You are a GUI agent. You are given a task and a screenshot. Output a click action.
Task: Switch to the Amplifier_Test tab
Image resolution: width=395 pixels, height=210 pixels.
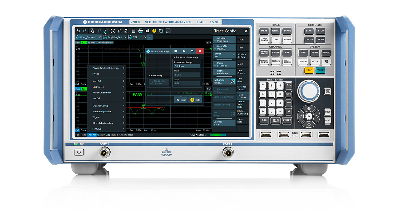115,37
